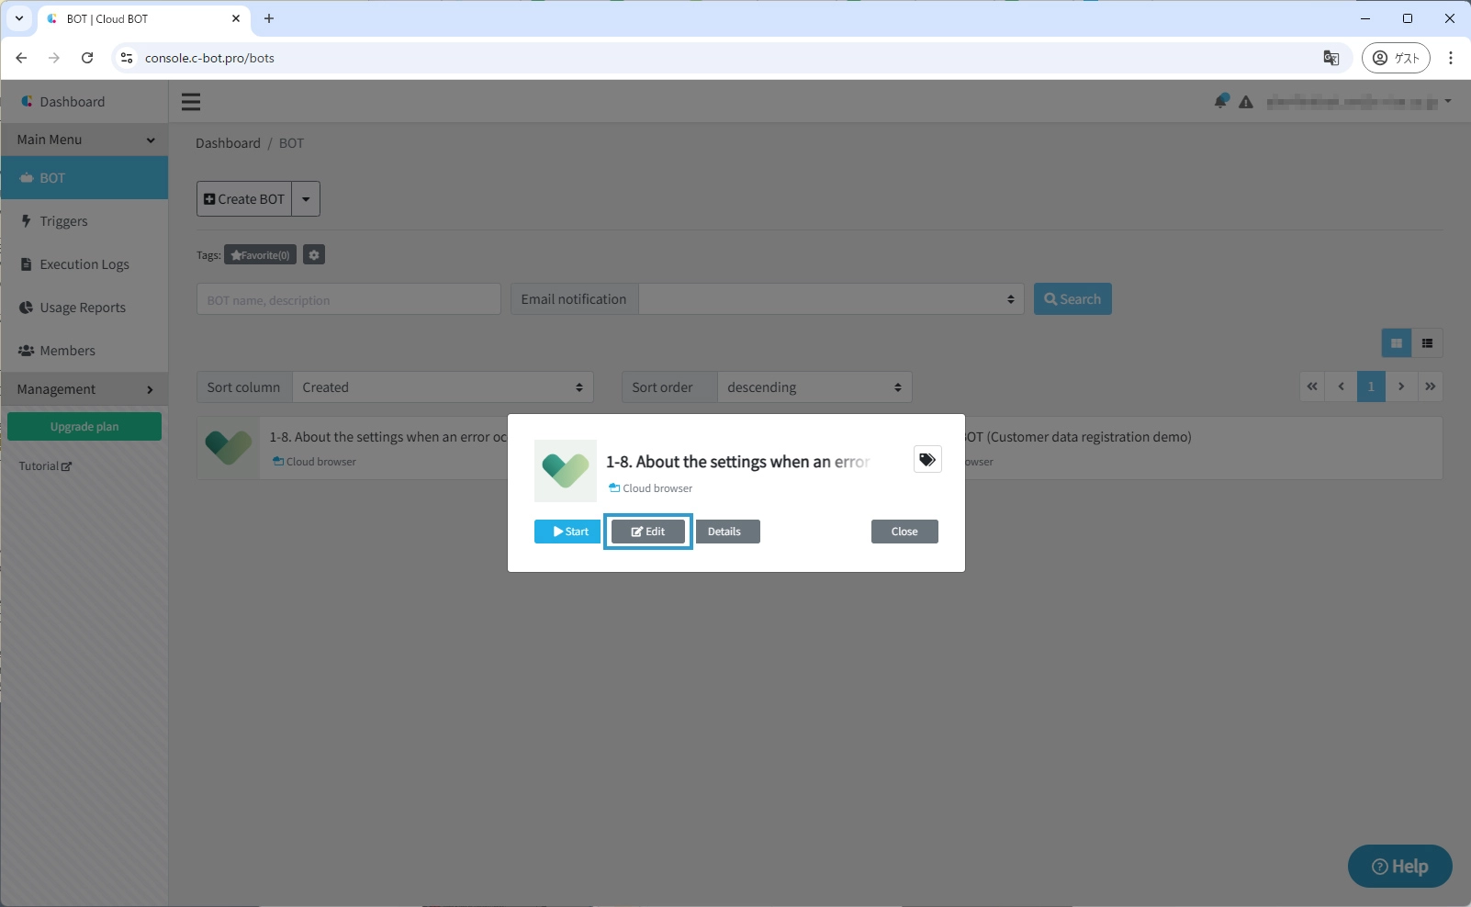Click the notification bell icon

tap(1220, 101)
